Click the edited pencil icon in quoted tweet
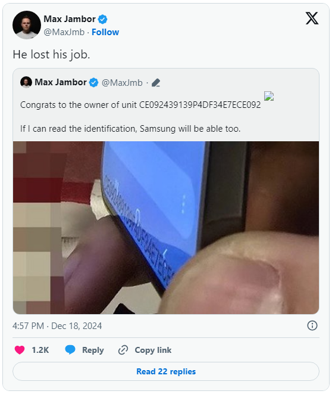The image size is (332, 394). (x=156, y=83)
